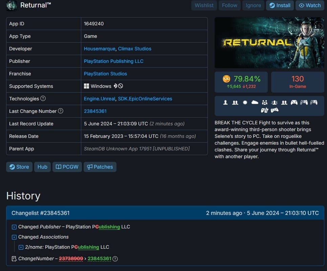327x271 pixels.
Task: Click the square icon before 2/name entry
Action: [x=21, y=247]
